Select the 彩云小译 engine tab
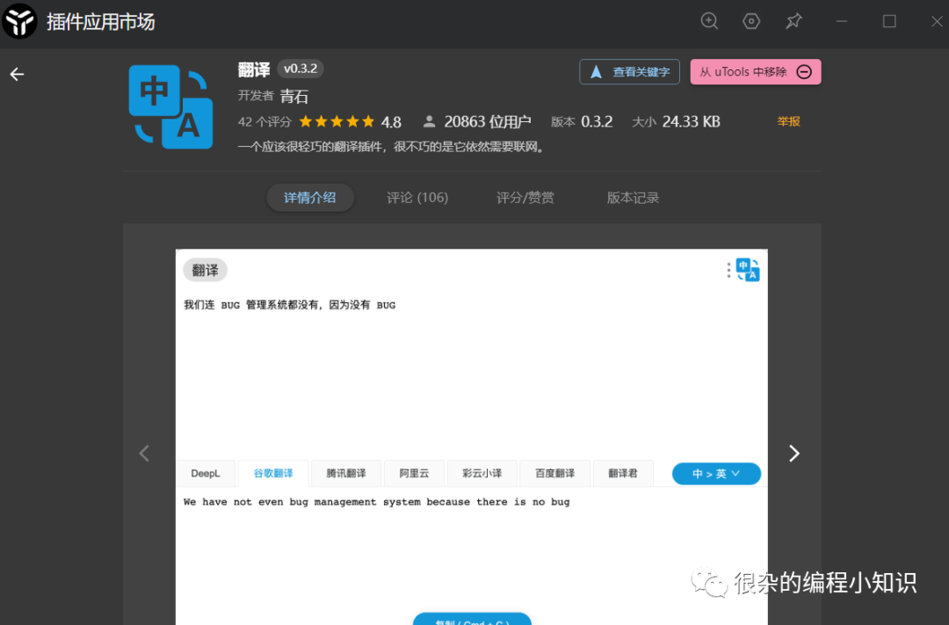Viewport: 949px width, 625px height. (x=482, y=473)
